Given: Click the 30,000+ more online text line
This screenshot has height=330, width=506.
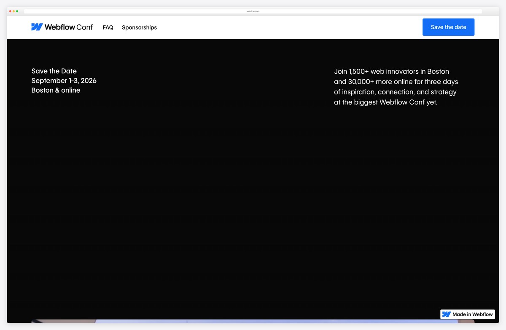Looking at the screenshot, I should (x=396, y=82).
